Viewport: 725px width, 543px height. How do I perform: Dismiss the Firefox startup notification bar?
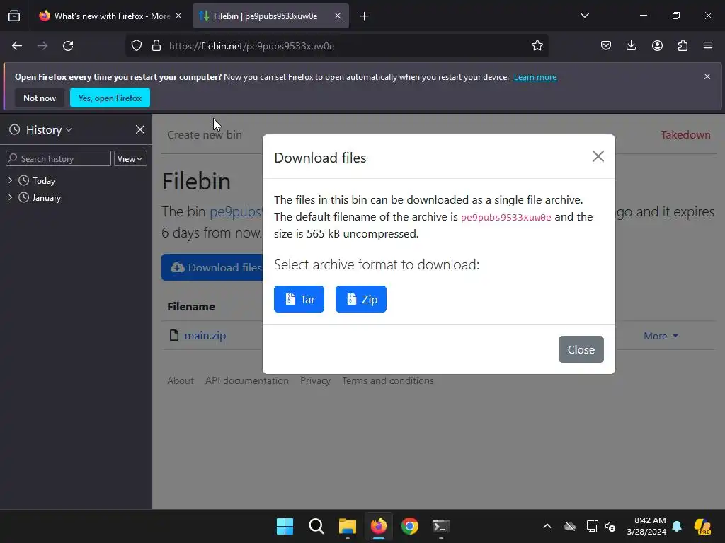(707, 76)
